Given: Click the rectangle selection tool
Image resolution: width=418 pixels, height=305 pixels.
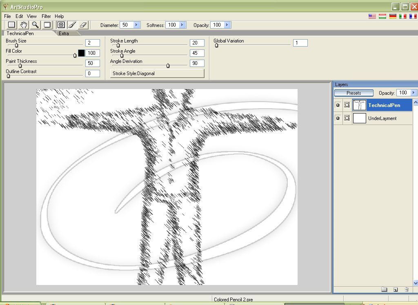Looking at the screenshot, I should [12, 25].
